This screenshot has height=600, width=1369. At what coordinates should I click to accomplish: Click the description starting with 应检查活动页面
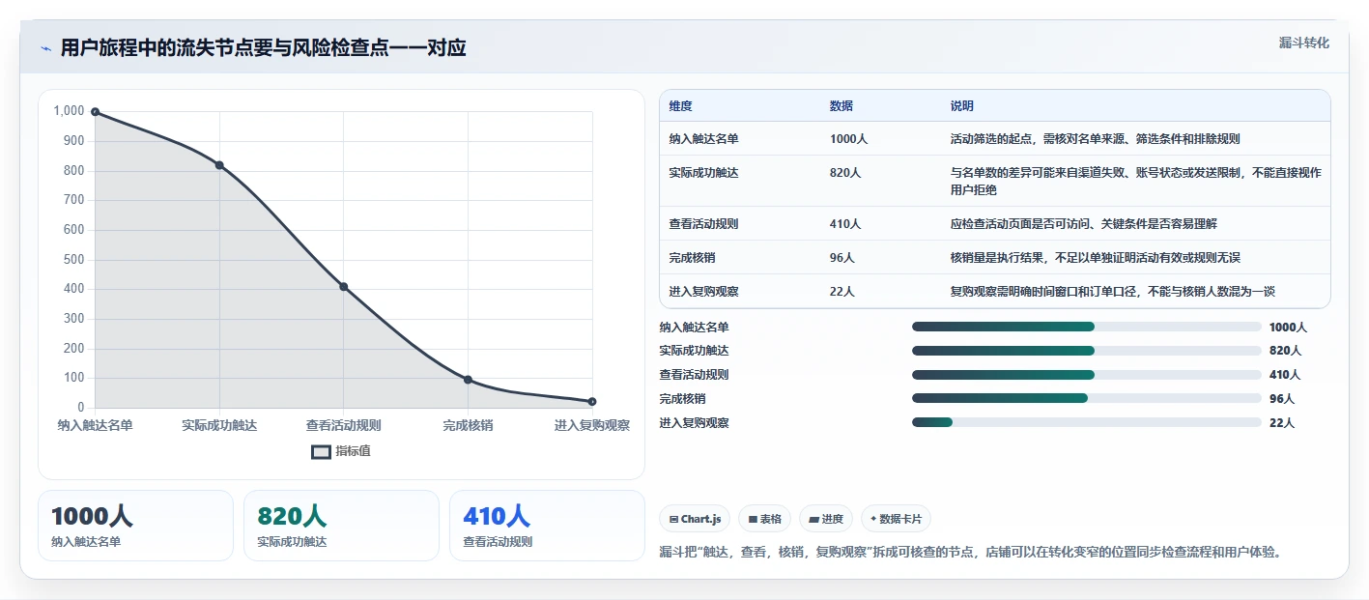point(1084,224)
